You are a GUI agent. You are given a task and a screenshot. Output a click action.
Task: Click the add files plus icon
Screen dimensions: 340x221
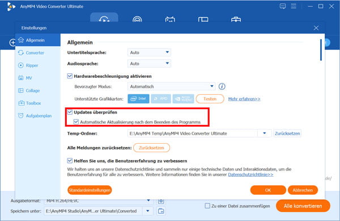(x=12, y=43)
